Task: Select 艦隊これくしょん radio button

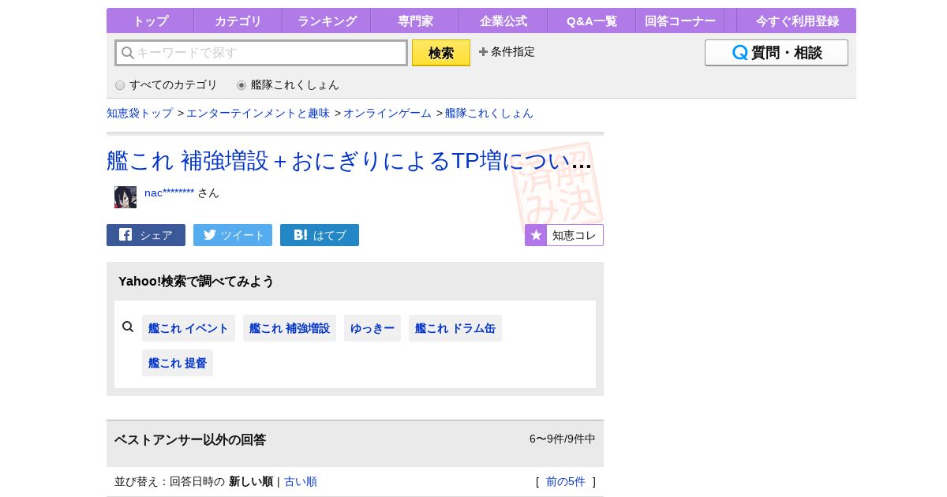Action: point(241,85)
